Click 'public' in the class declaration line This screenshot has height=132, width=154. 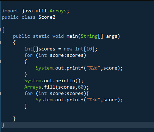(x=10, y=18)
